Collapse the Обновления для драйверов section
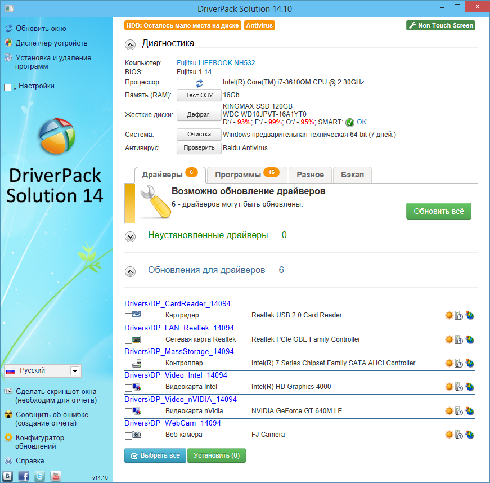 (131, 271)
